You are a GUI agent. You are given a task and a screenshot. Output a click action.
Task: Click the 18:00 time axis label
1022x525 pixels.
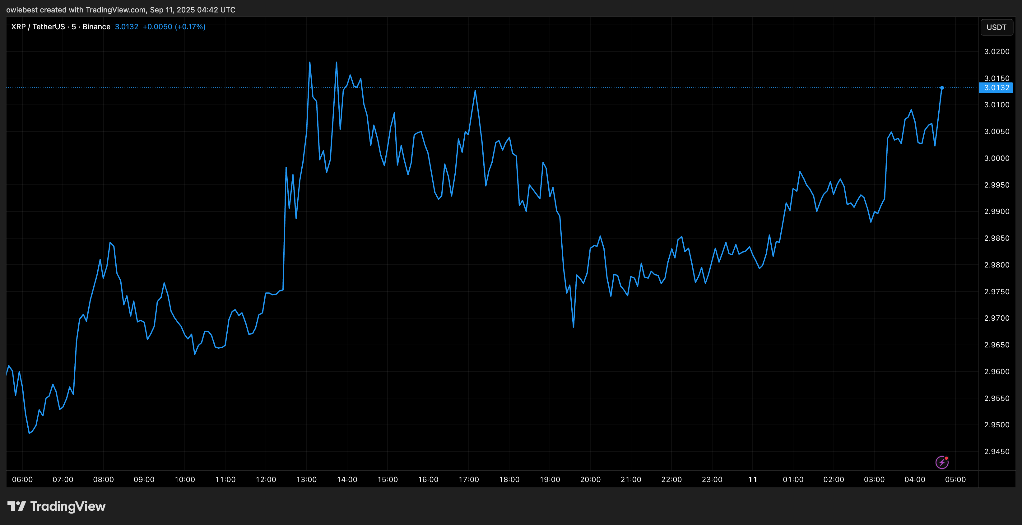point(509,479)
